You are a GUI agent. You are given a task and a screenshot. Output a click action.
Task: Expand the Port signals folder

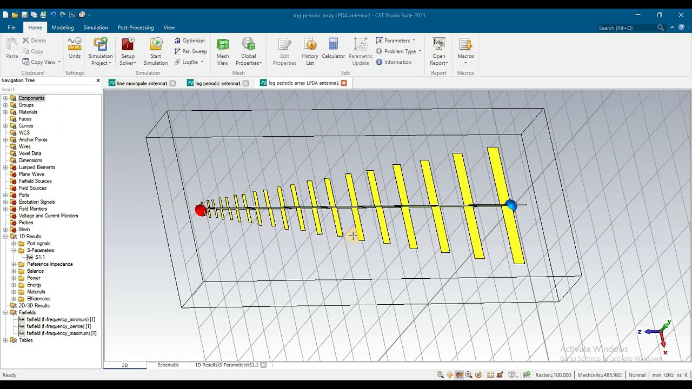coord(14,244)
